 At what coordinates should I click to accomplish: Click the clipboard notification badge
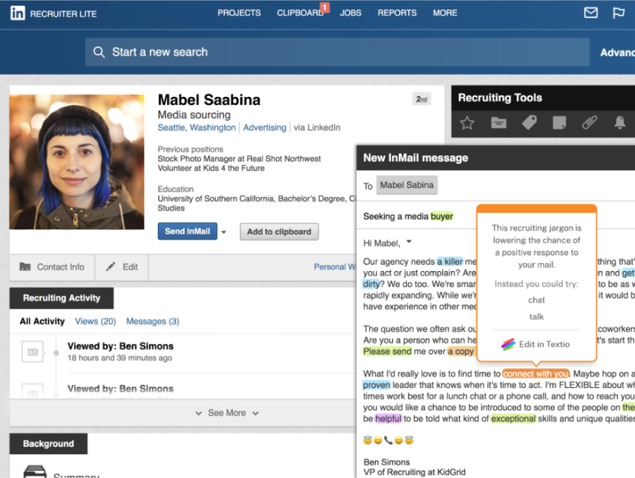324,7
